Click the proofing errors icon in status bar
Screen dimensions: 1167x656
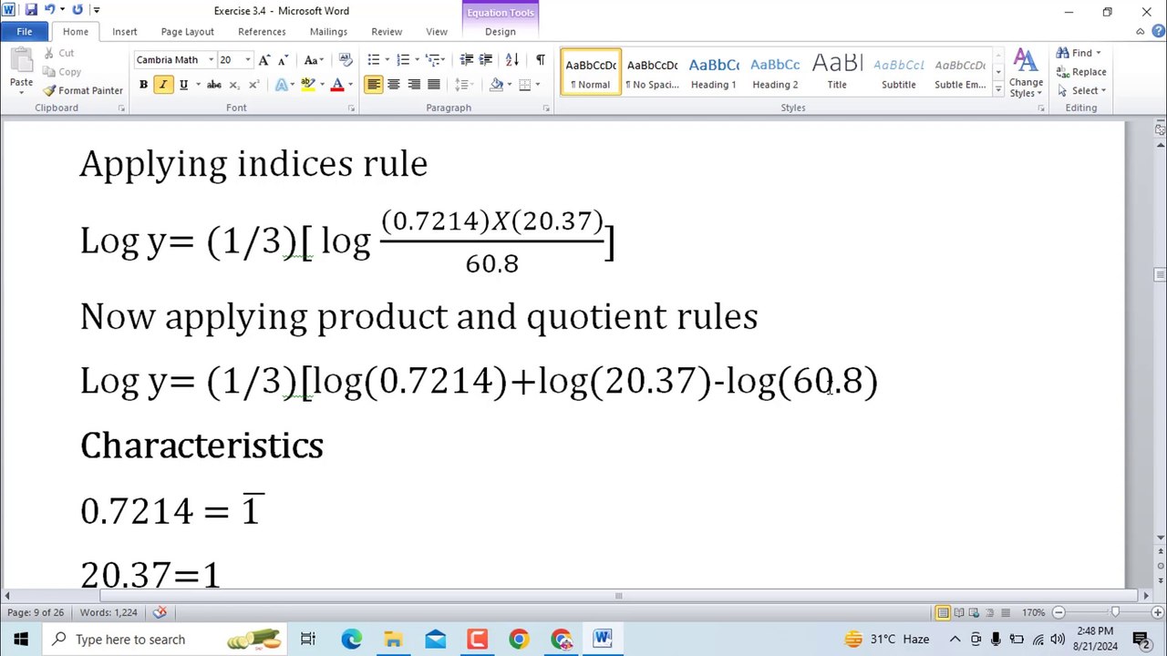coord(160,612)
